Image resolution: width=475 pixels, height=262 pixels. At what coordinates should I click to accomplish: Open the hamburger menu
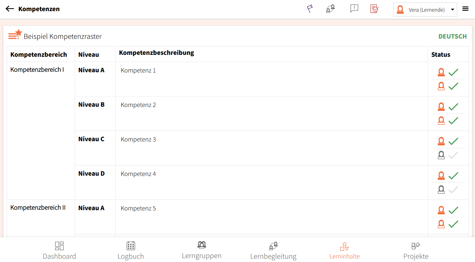click(x=465, y=9)
